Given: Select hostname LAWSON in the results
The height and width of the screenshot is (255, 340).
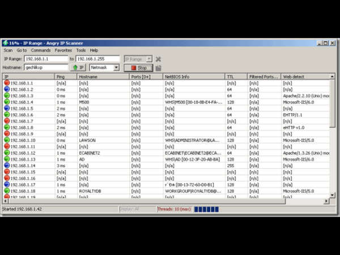Looking at the screenshot, I should 87,141.
